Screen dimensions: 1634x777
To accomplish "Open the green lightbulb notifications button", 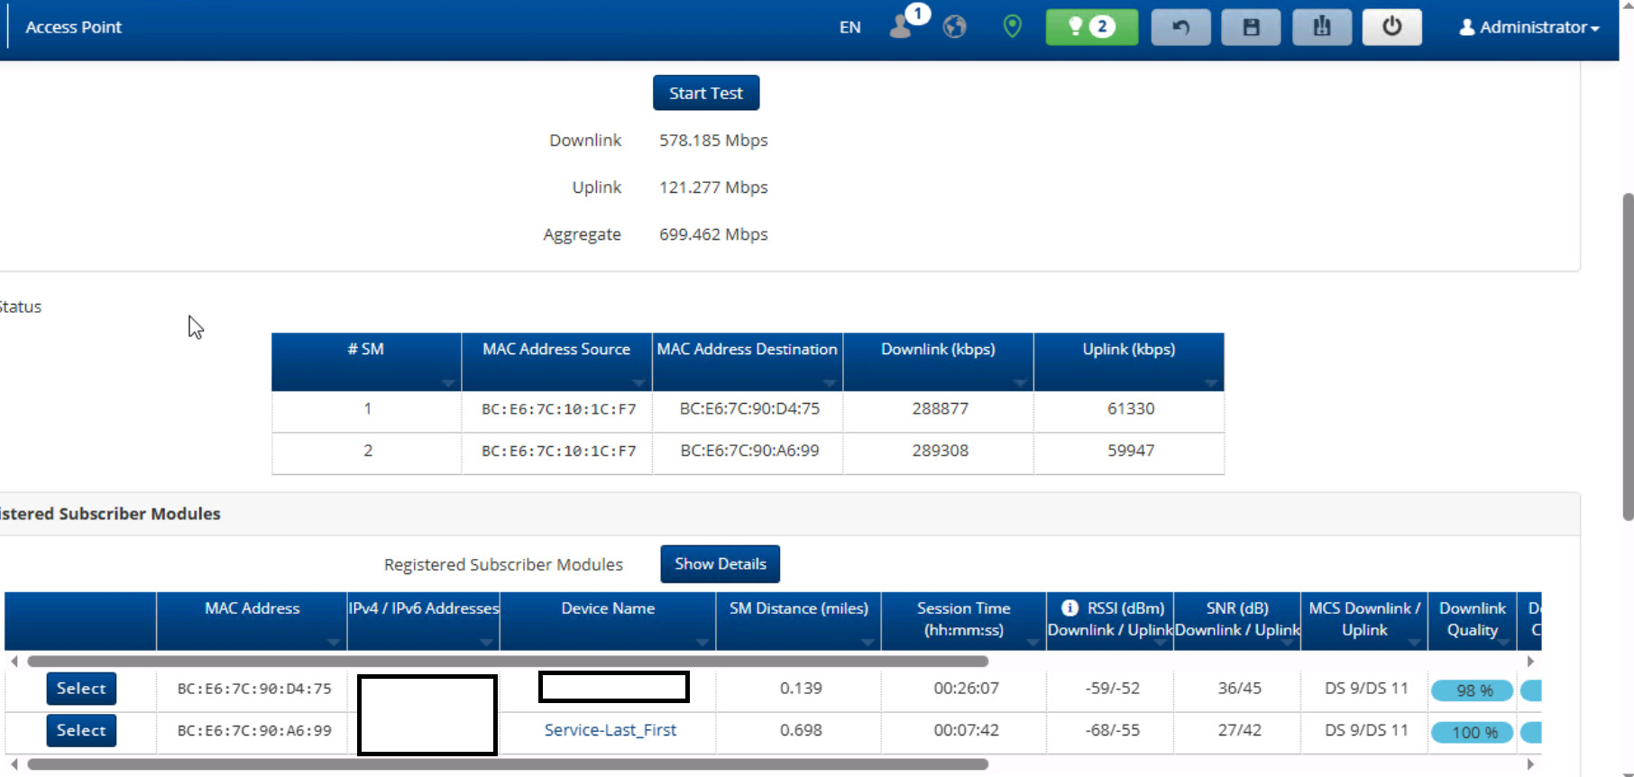I will pyautogui.click(x=1091, y=27).
